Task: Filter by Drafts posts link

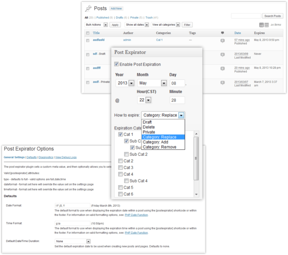Action: [x=119, y=18]
